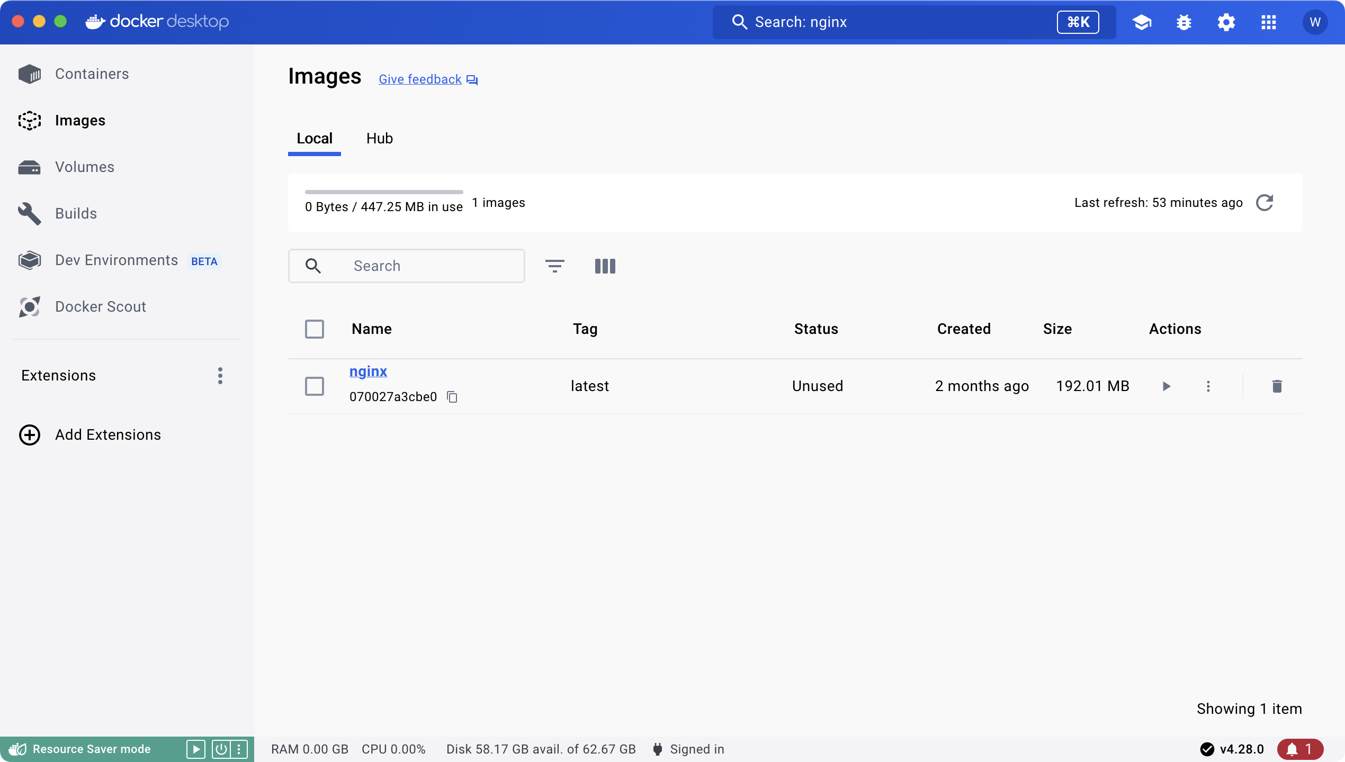Open the W user account avatar
The image size is (1345, 762).
click(x=1315, y=22)
